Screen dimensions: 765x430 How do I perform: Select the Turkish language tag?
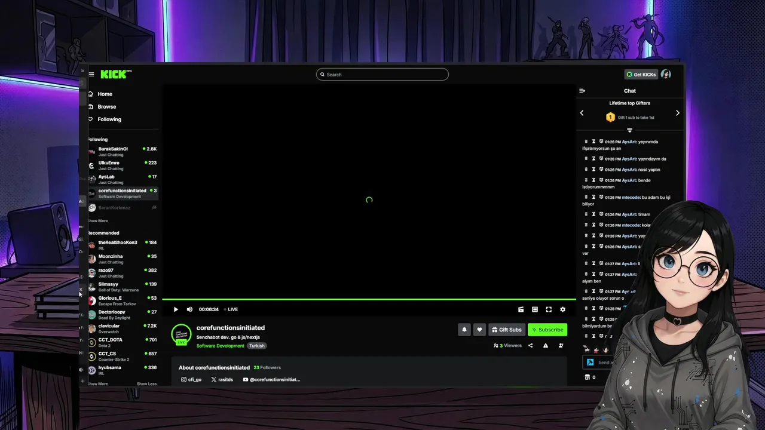point(257,346)
